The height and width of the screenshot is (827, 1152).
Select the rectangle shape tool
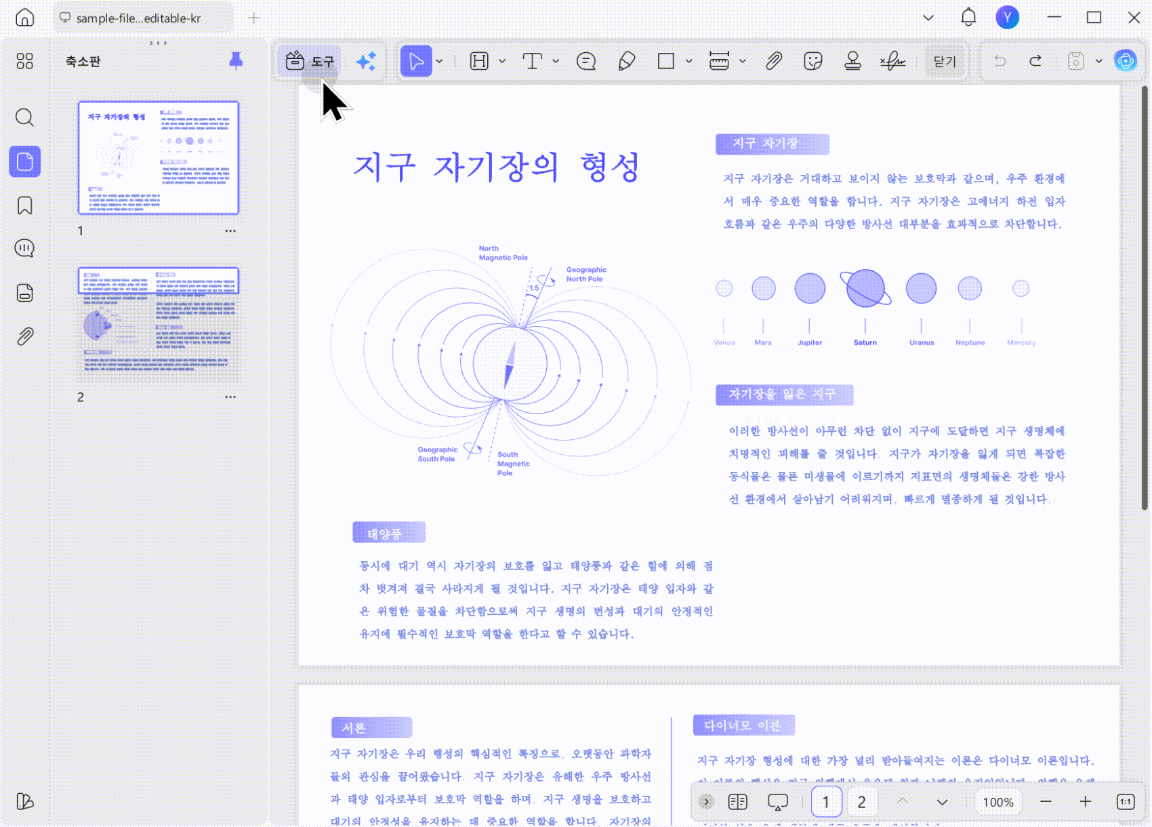(666, 62)
